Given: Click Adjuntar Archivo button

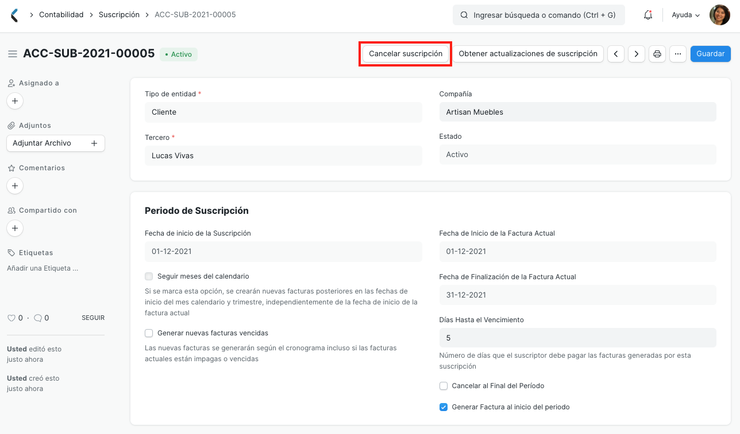Looking at the screenshot, I should click(56, 143).
